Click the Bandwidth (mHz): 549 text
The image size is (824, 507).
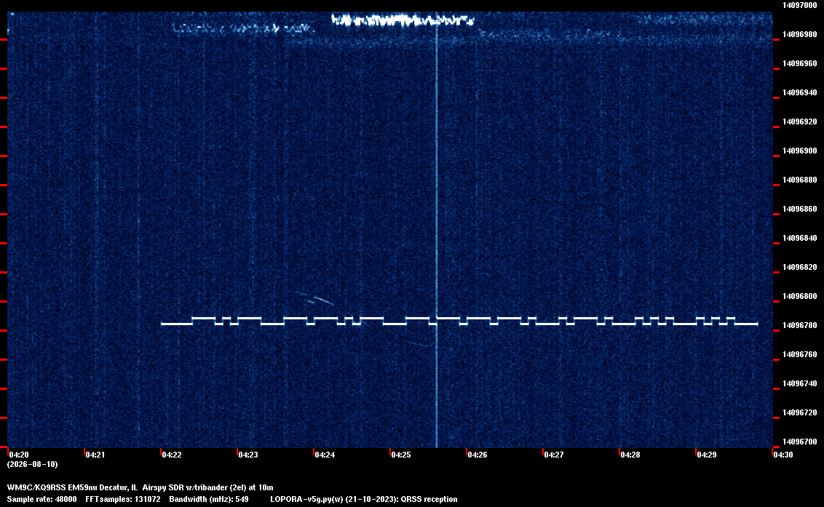(209, 499)
